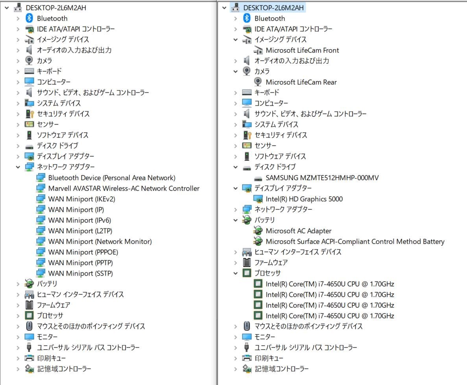Viewport: 467px width, 385px height.
Task: Select ソフトウェア デバイス in left window
Action: point(63,135)
